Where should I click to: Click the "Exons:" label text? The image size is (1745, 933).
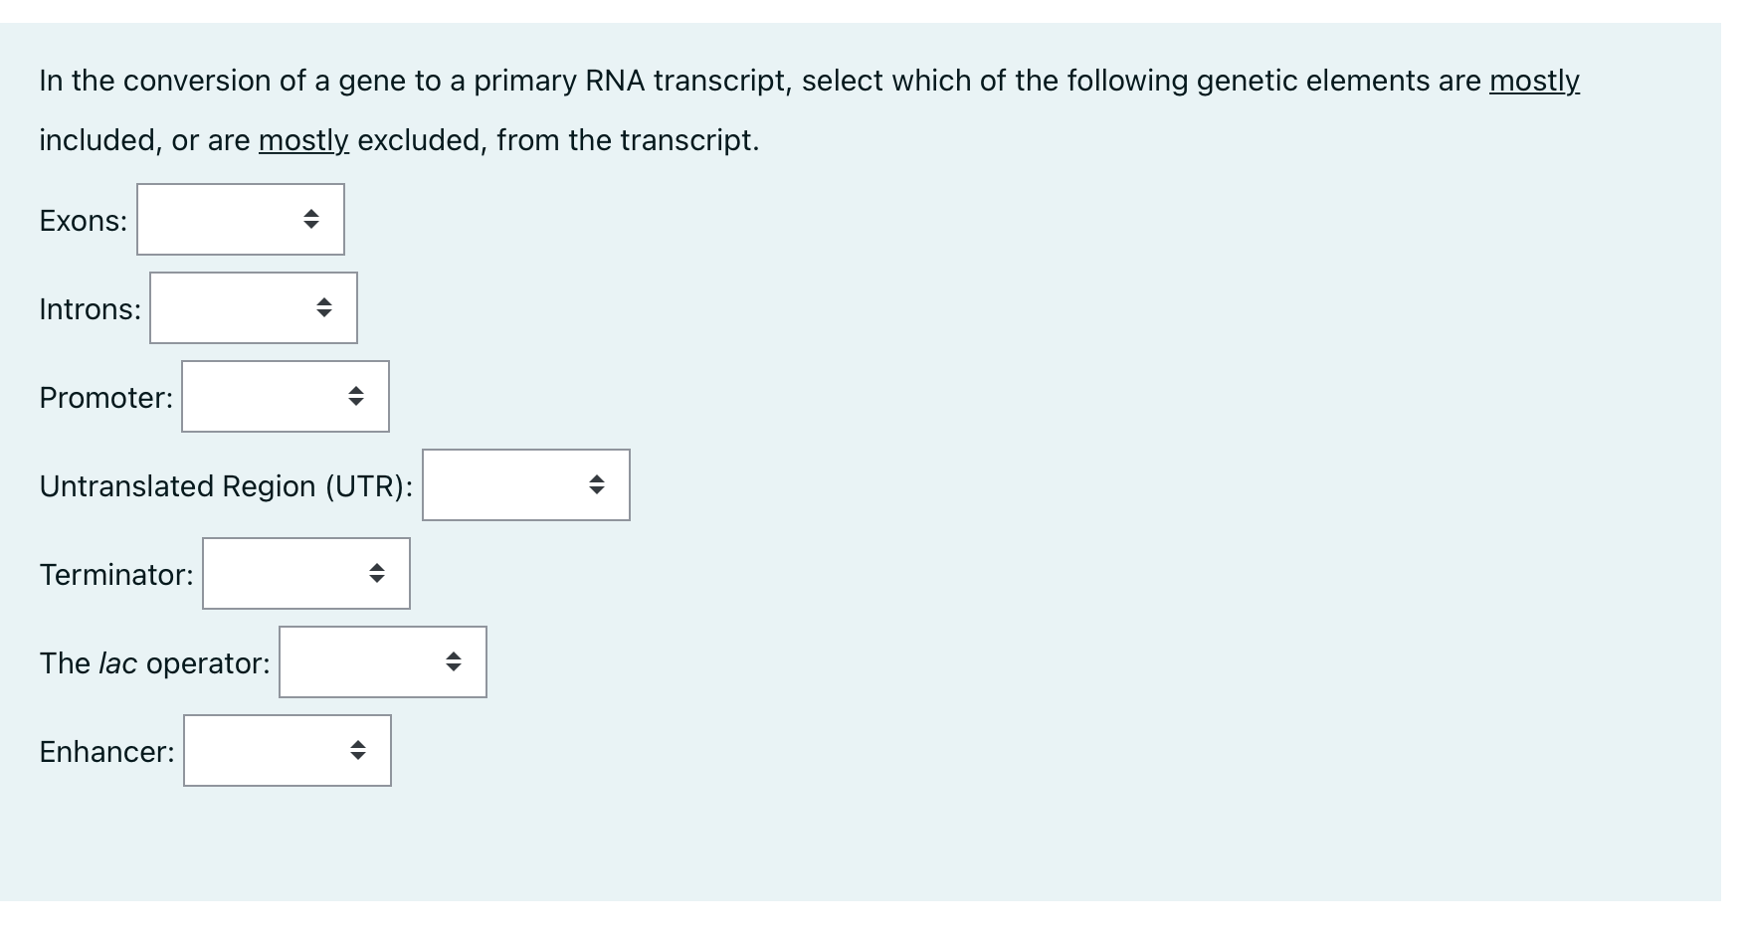click(84, 221)
